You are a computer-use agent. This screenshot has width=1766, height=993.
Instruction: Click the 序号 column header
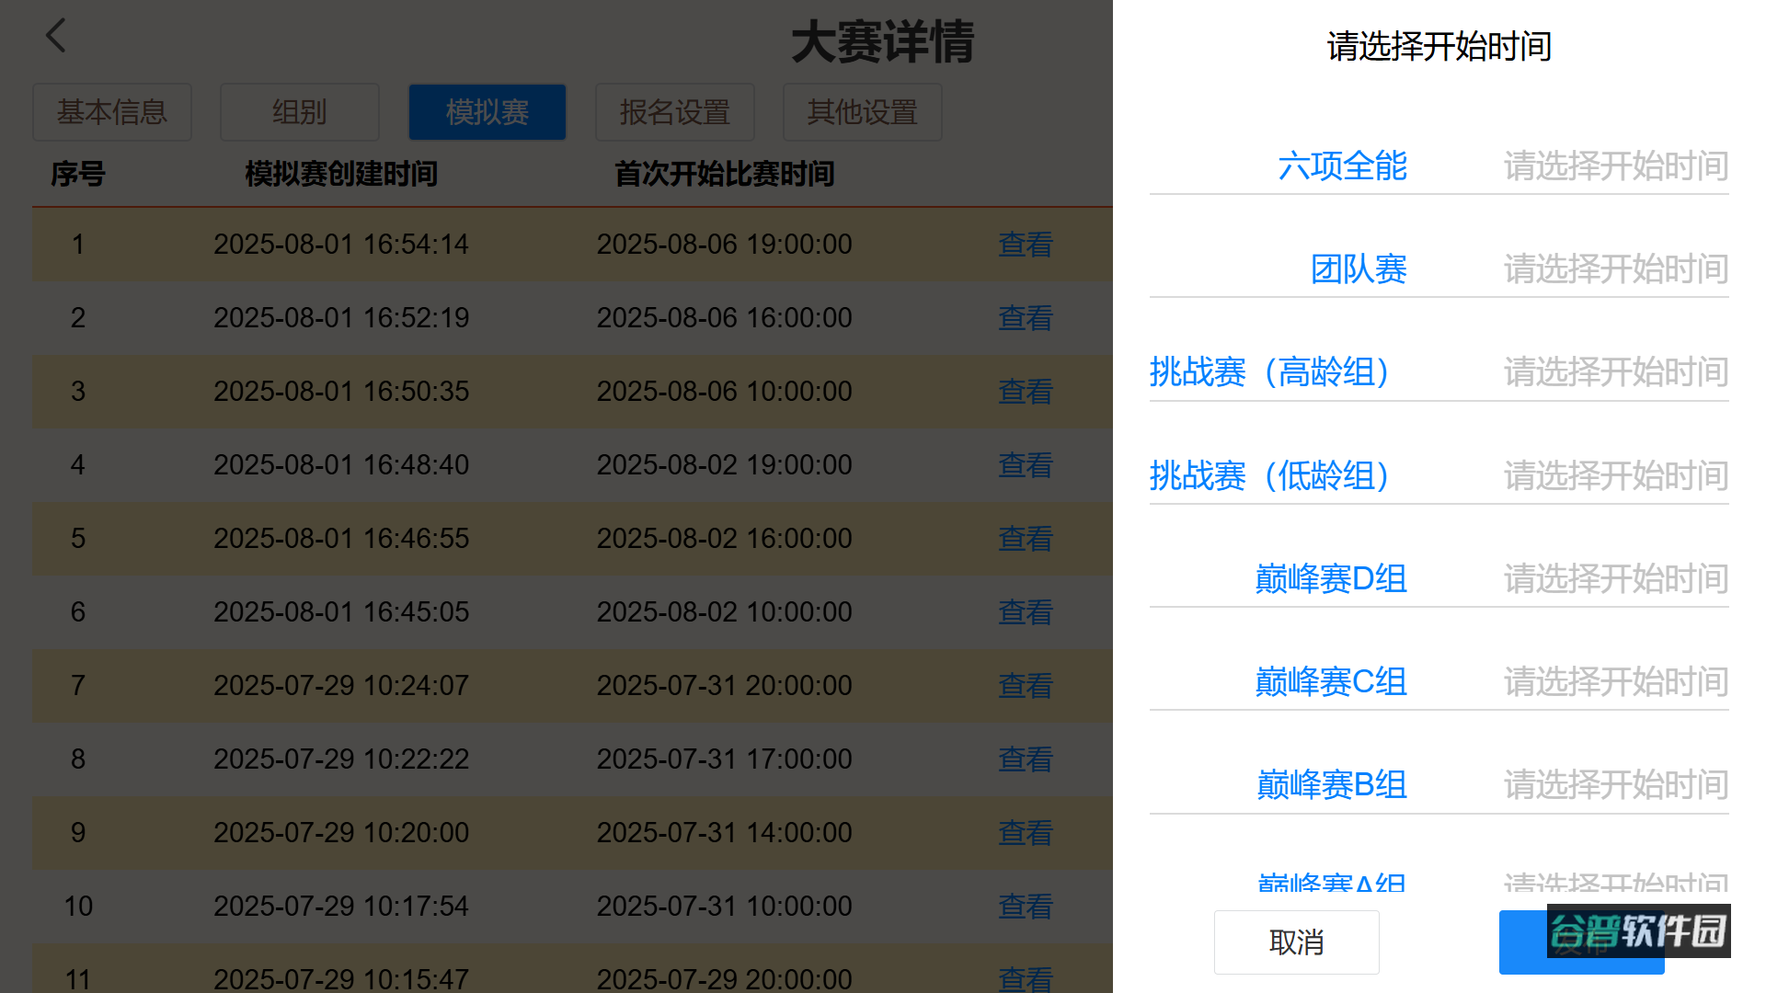78,174
